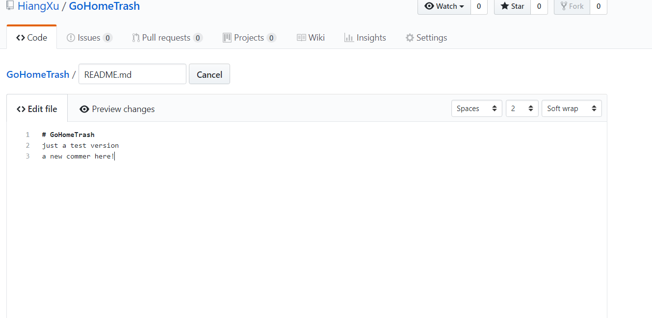
Task: Click the eye icon on Preview changes
Action: tap(84, 109)
